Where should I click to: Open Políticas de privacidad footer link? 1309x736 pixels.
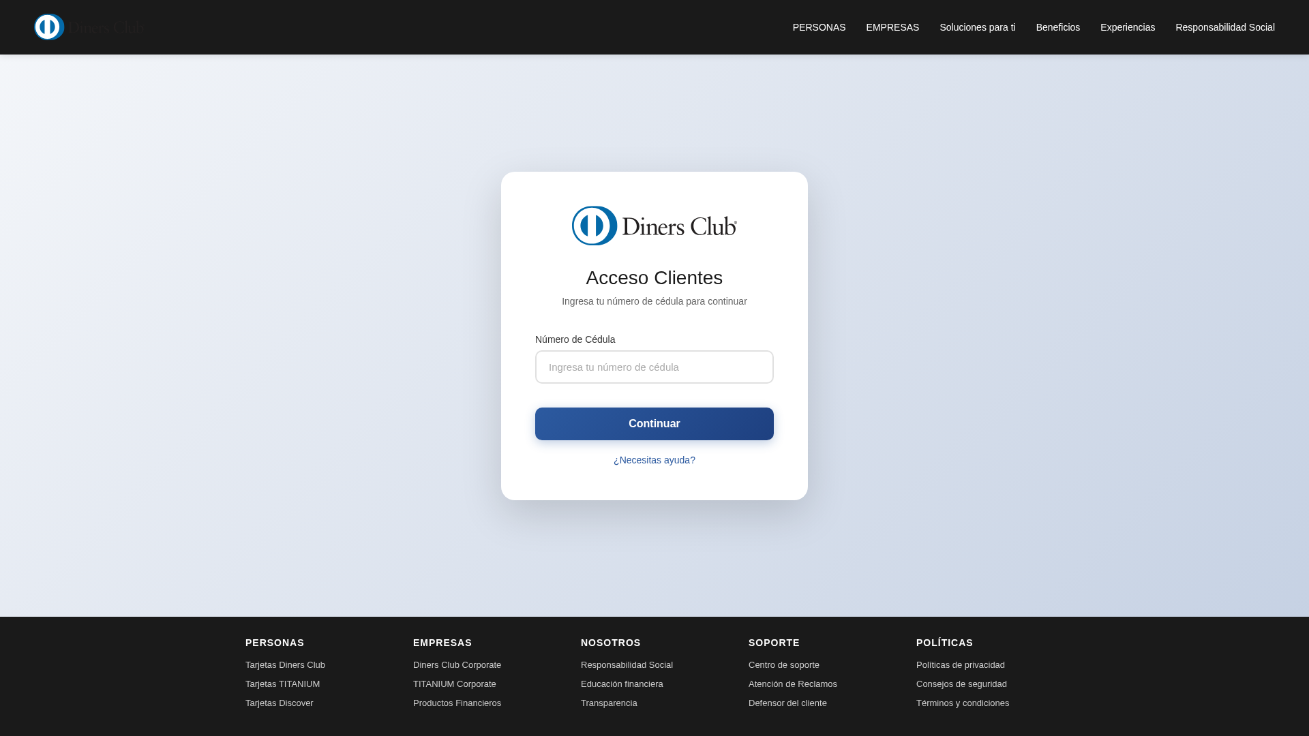(x=961, y=664)
